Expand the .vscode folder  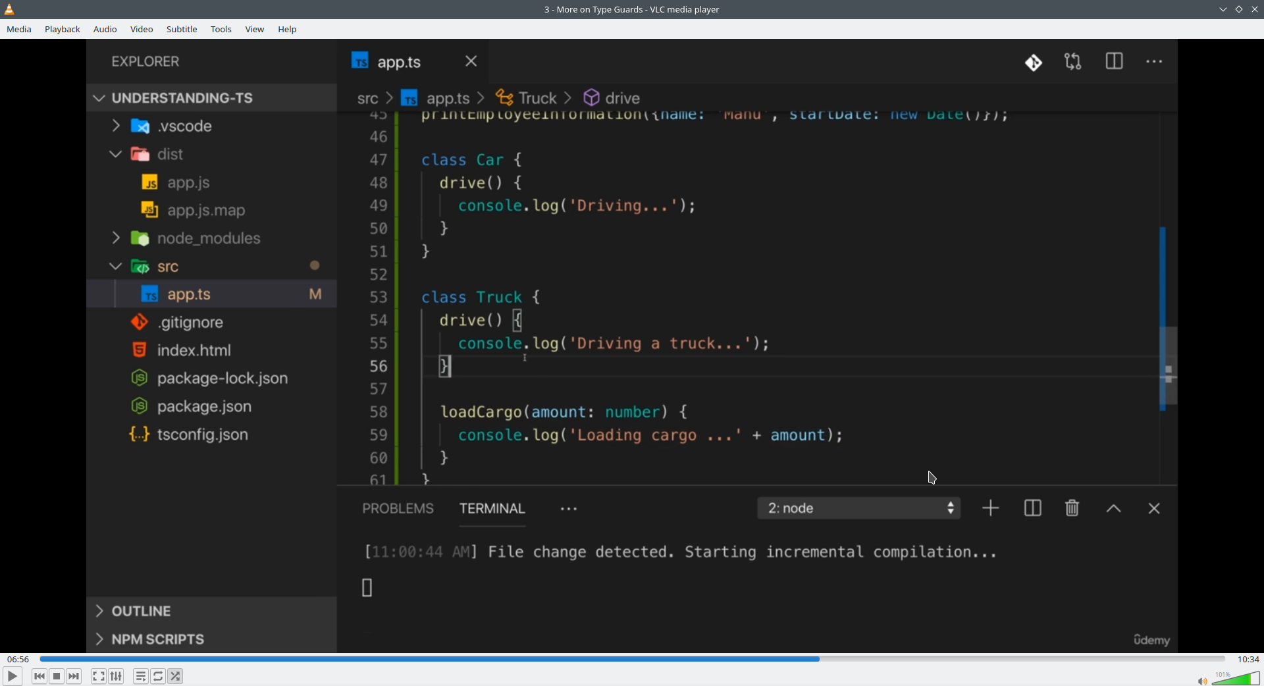coord(212,126)
